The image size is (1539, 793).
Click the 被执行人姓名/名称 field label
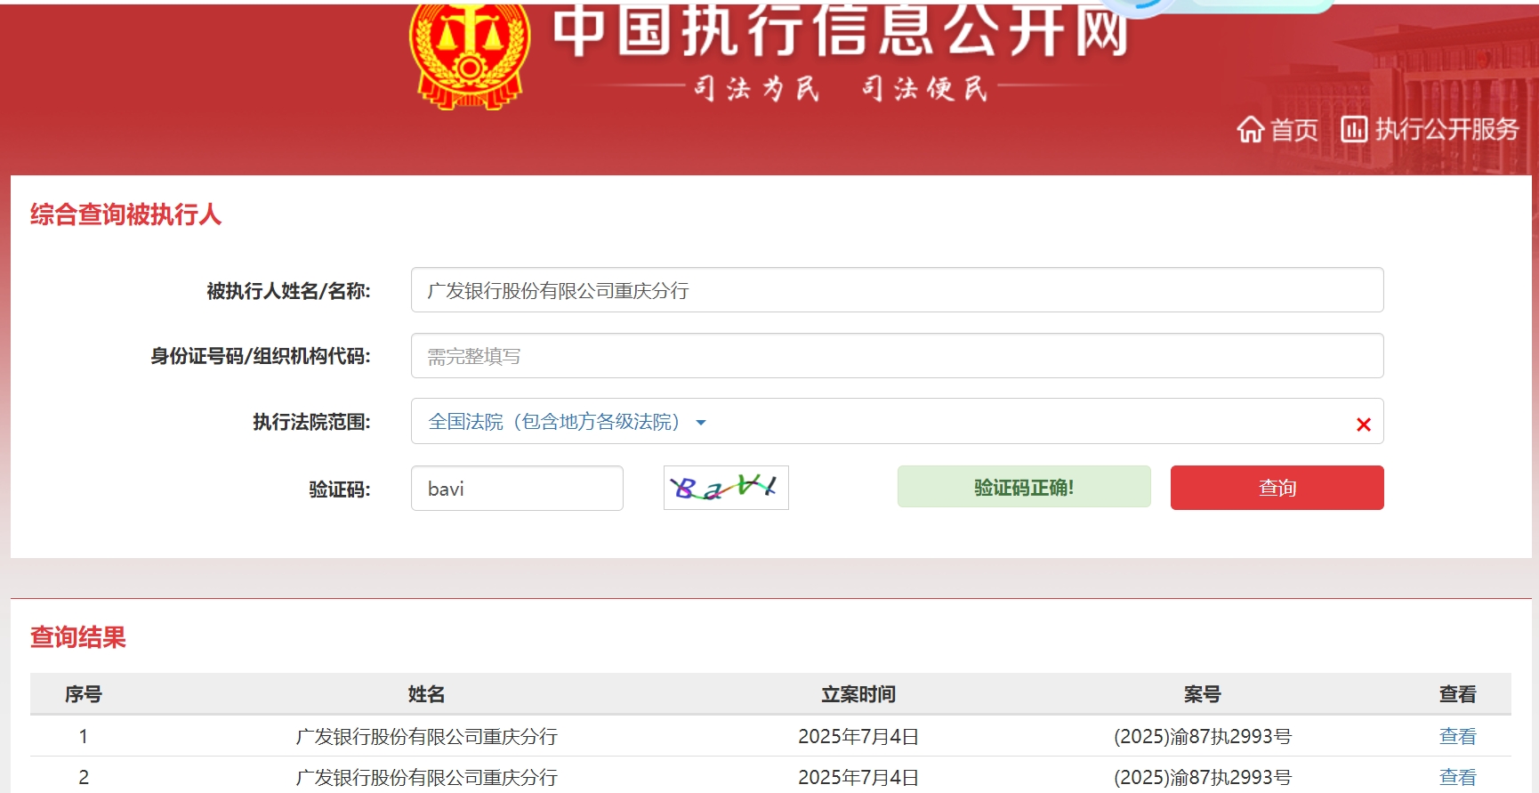pyautogui.click(x=289, y=291)
